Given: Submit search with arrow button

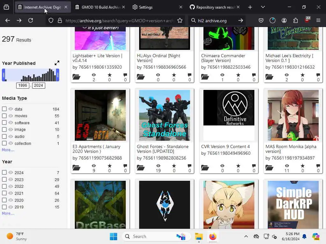Looking at the screenshot, I should coord(241,21).
